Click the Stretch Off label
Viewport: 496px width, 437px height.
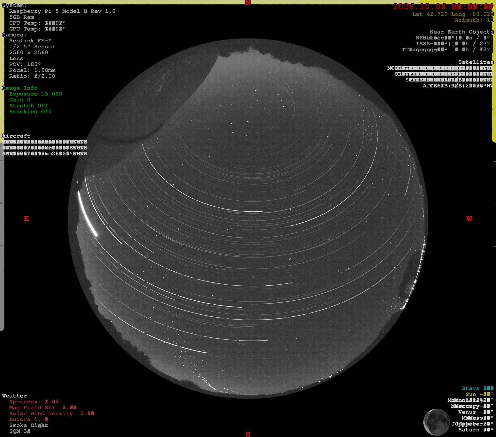point(29,106)
